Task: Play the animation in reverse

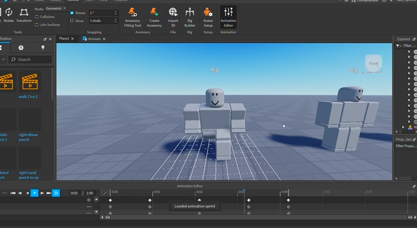Action: tap(27, 193)
